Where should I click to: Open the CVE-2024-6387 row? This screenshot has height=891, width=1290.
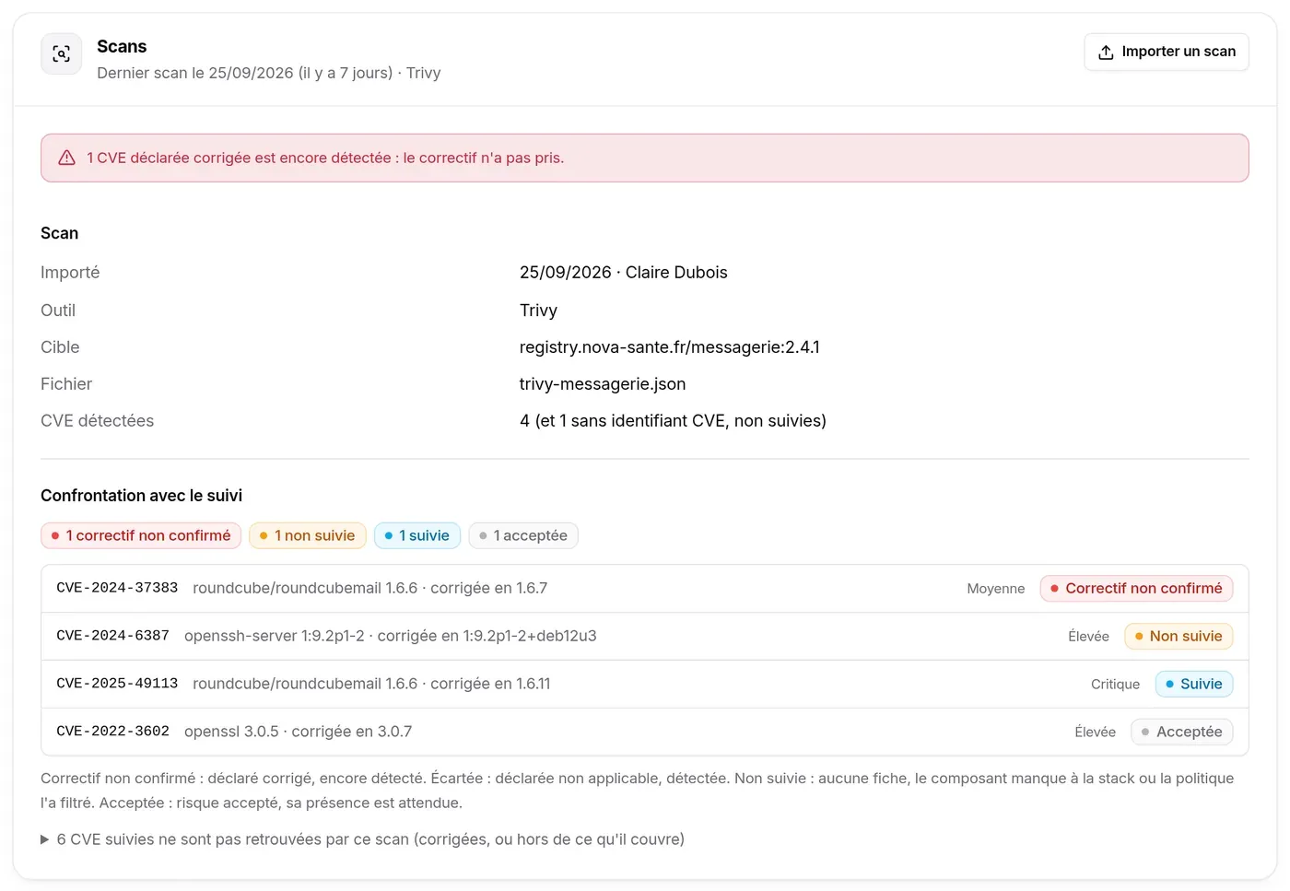pos(645,637)
